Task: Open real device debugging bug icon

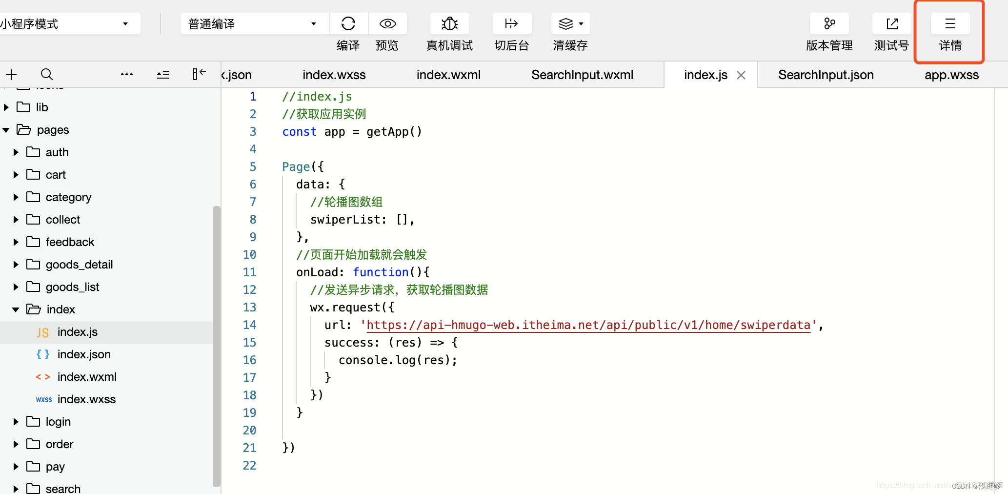Action: pyautogui.click(x=449, y=23)
